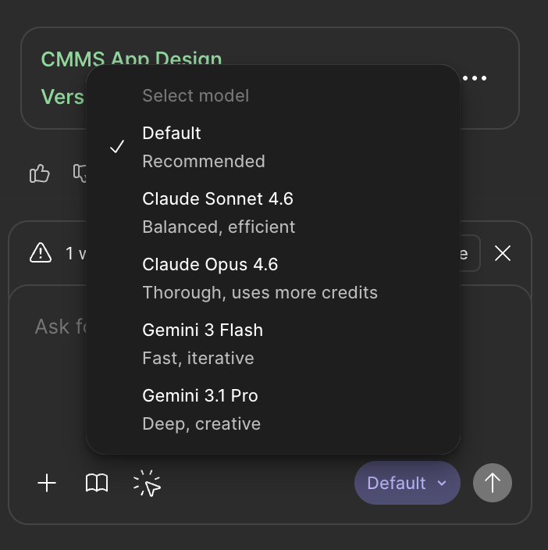The width and height of the screenshot is (548, 550).
Task: Click the thumbs up feedback icon
Action: coord(39,173)
